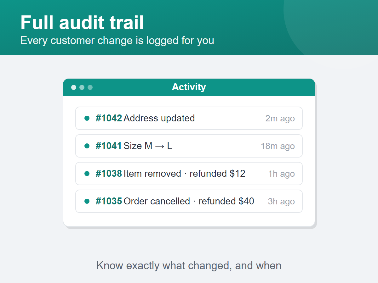Click the green dot beside order #1042

coord(87,118)
